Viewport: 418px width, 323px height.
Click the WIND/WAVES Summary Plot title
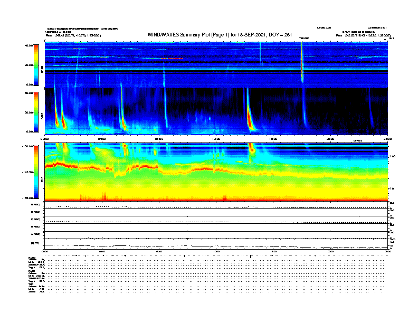[220, 35]
